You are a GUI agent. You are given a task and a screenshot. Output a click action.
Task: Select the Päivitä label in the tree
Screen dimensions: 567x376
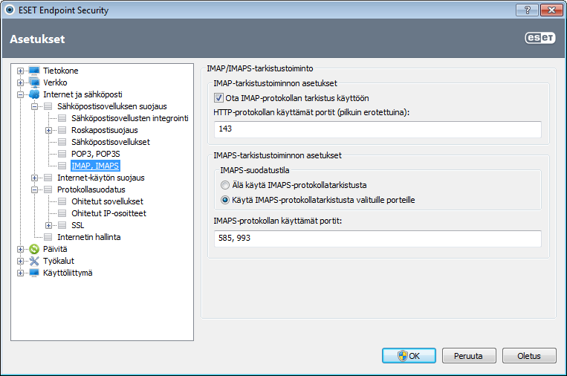click(55, 249)
